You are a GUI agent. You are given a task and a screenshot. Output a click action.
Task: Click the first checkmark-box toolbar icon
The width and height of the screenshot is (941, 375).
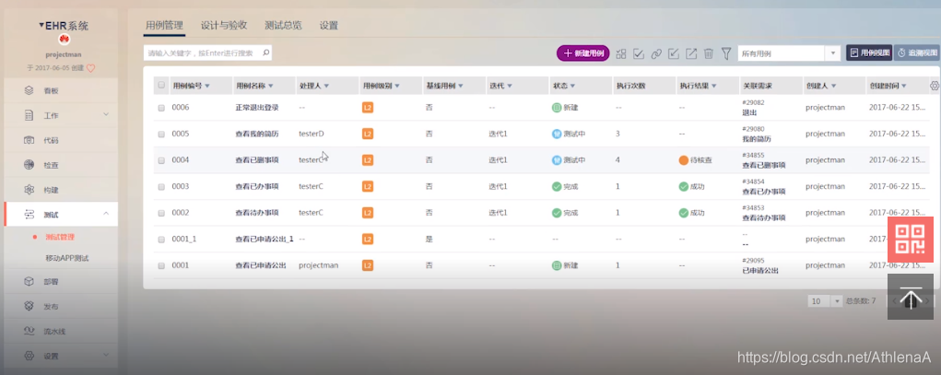pos(639,53)
